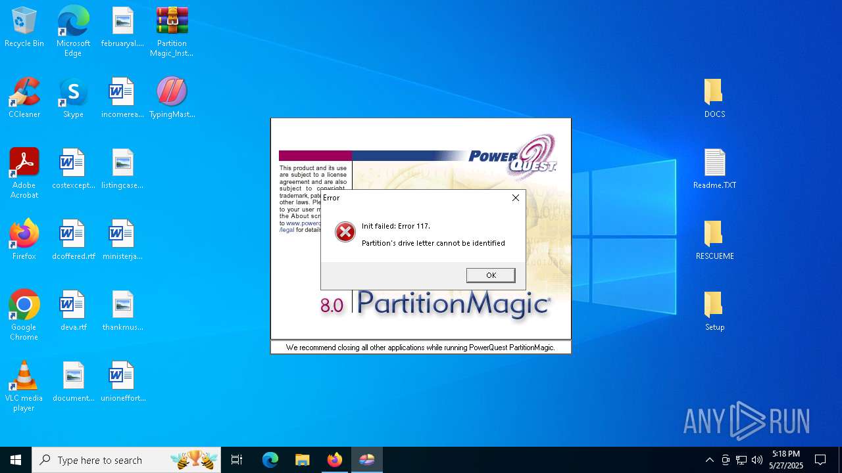Select Microsoft Edge desktop shortcut
The width and height of the screenshot is (842, 473).
pyautogui.click(x=73, y=32)
